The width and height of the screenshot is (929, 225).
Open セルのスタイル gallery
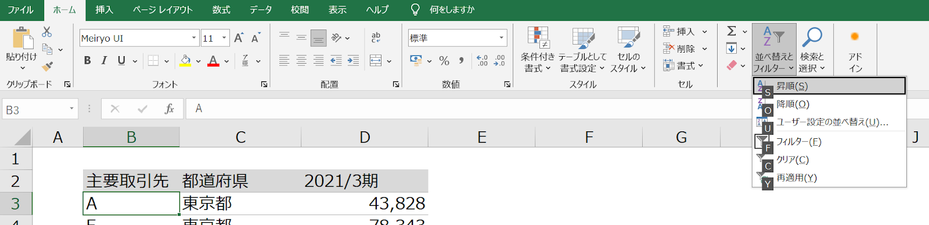(x=628, y=50)
